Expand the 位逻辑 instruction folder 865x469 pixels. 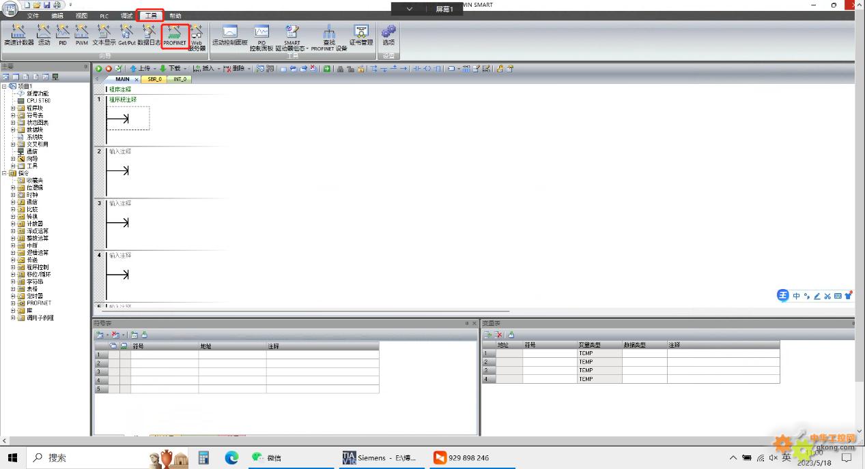click(13, 187)
